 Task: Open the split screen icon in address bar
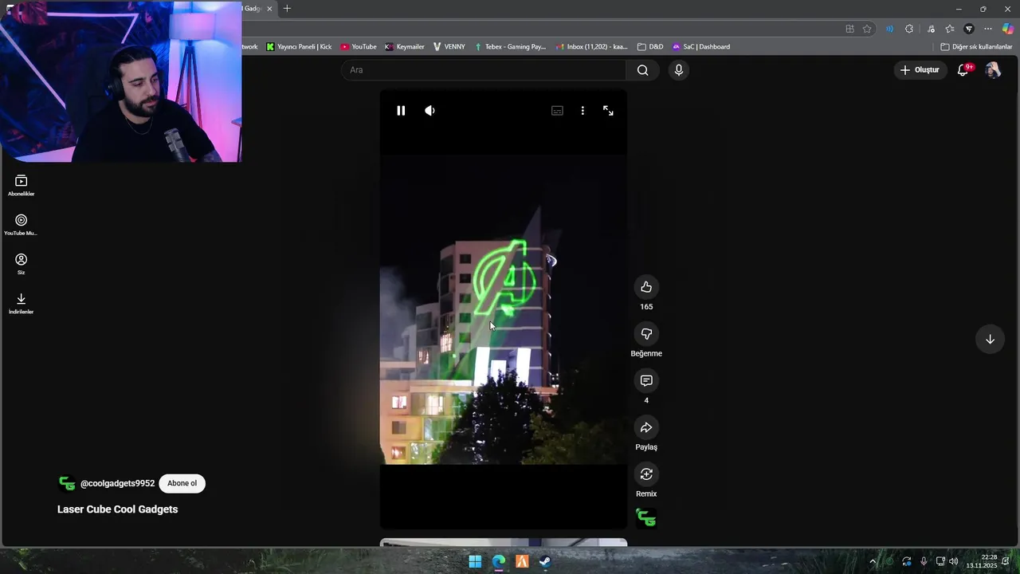click(849, 29)
